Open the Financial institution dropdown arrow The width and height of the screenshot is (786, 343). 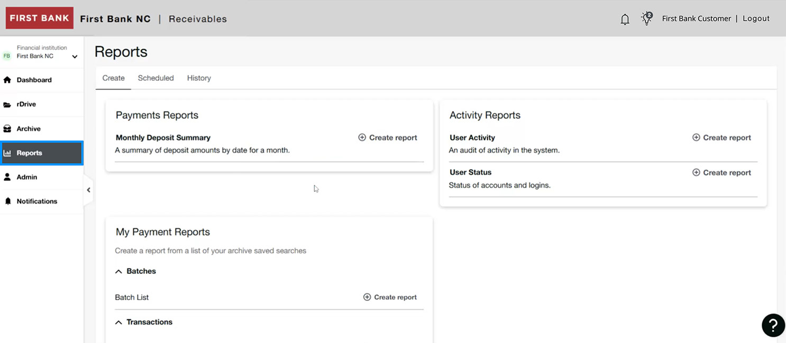point(75,57)
